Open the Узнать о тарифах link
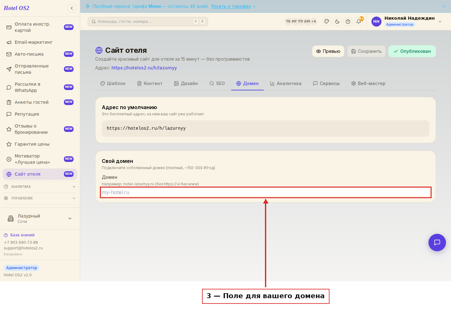451x311 pixels. (x=231, y=6)
